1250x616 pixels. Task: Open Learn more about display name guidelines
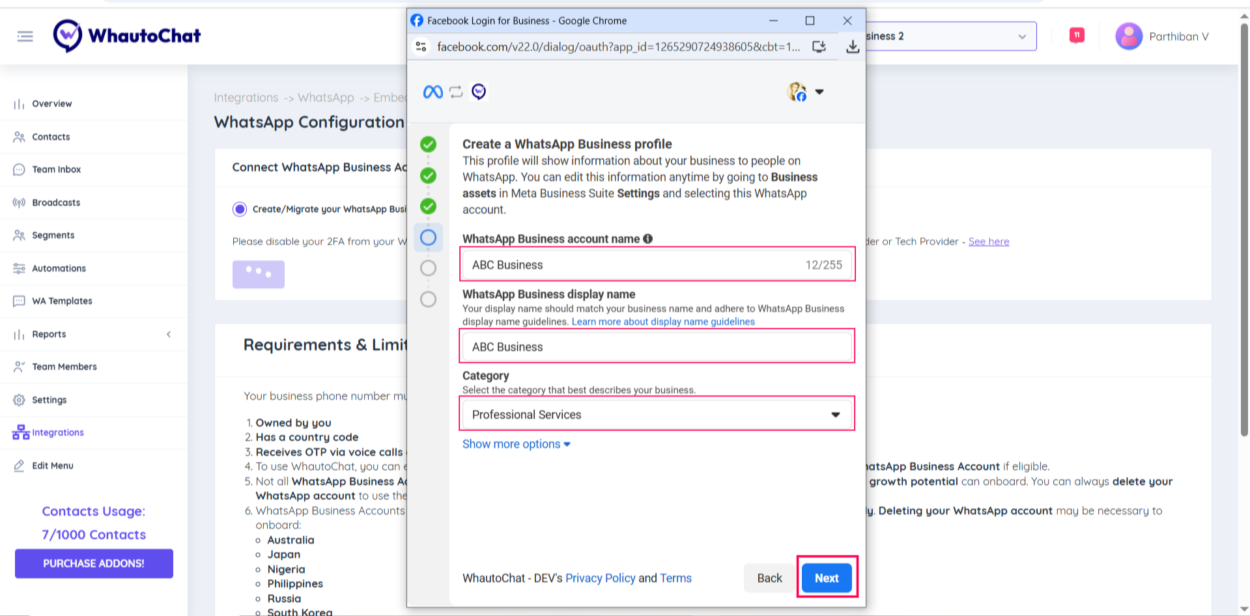click(663, 322)
